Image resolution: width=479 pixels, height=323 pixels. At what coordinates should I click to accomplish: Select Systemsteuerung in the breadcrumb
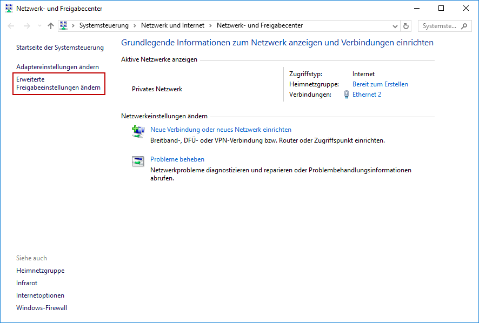pos(104,25)
